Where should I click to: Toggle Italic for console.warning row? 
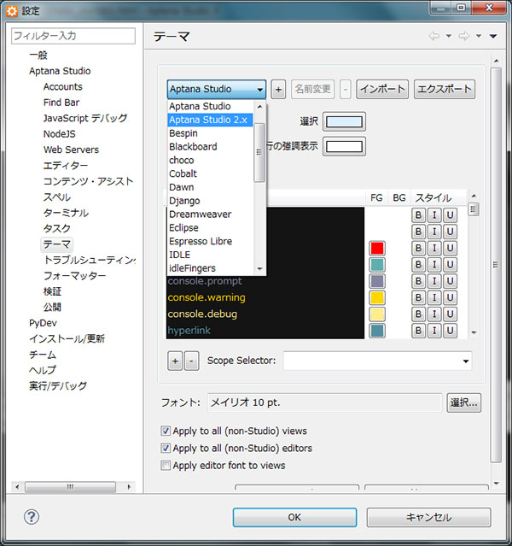coord(434,297)
